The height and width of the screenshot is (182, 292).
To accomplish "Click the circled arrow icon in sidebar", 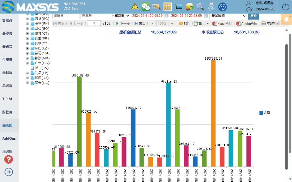I will 9,172.
